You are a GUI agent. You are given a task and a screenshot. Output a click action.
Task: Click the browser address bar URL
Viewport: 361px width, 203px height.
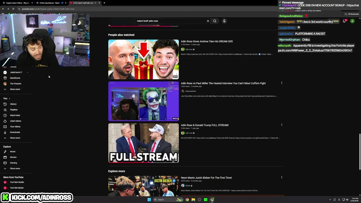coord(48,9)
